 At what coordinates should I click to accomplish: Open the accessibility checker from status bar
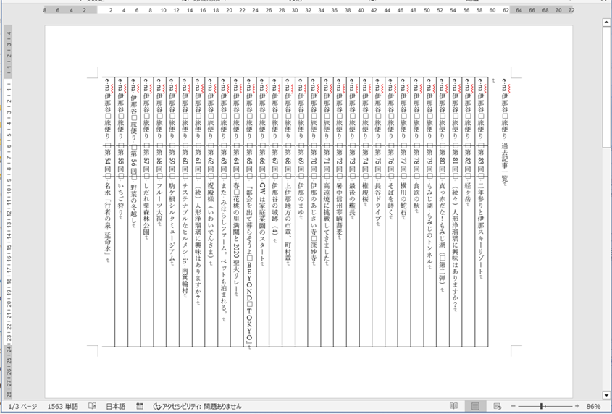(196, 407)
